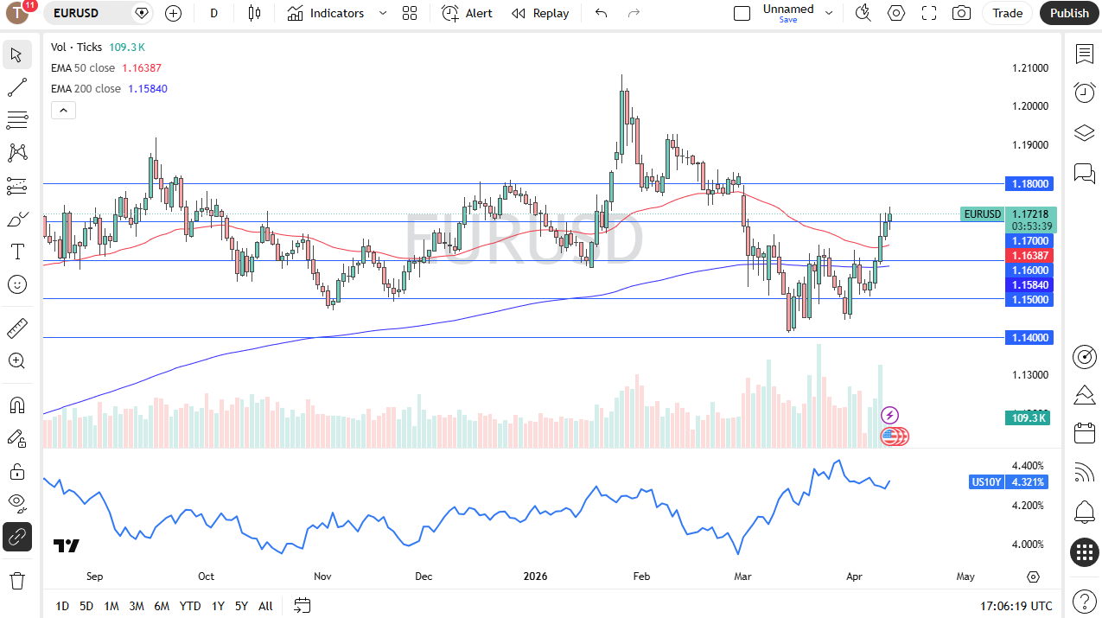This screenshot has height=618, width=1102.
Task: Open the Watchlist panel
Action: [x=1084, y=54]
